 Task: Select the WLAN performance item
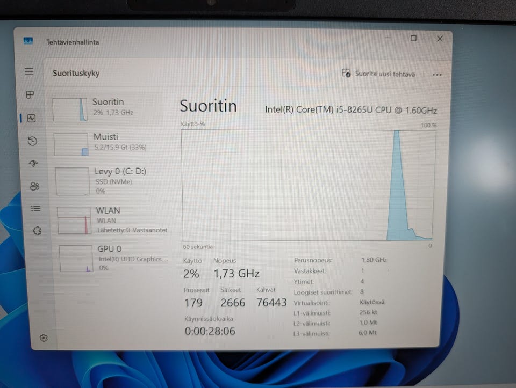point(112,220)
